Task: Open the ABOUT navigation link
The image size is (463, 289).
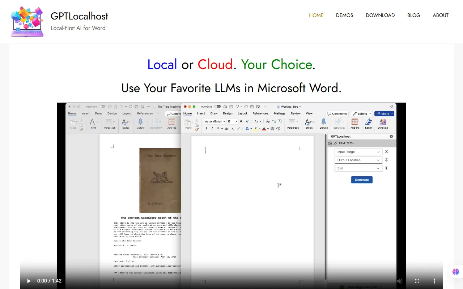Action: pyautogui.click(x=441, y=15)
